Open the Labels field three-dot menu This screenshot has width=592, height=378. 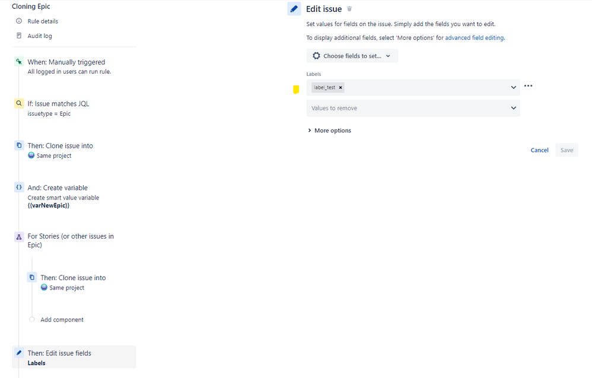[x=528, y=85]
